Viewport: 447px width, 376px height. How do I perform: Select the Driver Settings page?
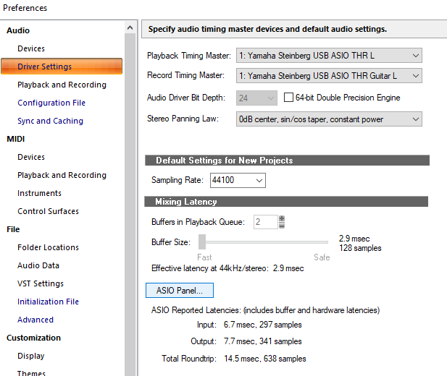tap(44, 67)
